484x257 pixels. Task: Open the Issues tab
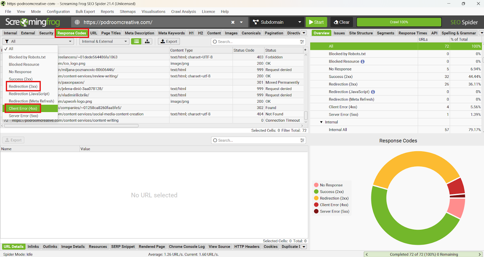tap(339, 33)
